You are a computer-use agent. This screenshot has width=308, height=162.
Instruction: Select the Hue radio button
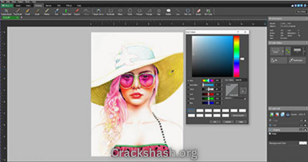click(188, 80)
